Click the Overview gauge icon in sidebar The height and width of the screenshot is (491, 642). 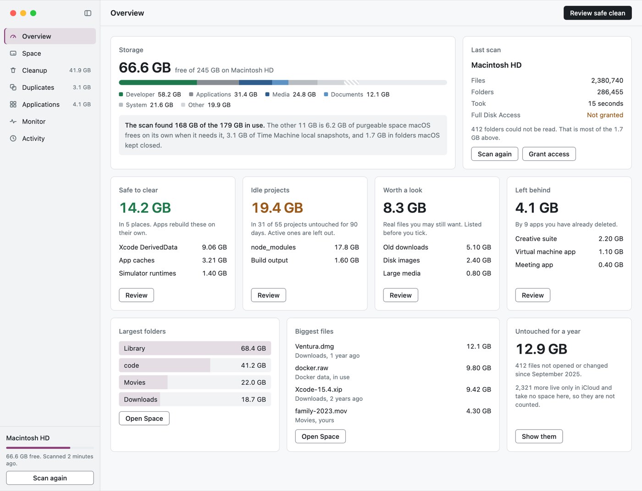13,37
